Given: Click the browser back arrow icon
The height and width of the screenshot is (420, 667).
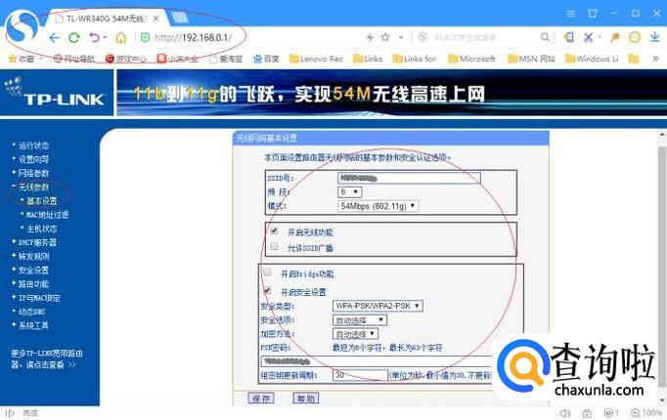Looking at the screenshot, I should (x=54, y=38).
